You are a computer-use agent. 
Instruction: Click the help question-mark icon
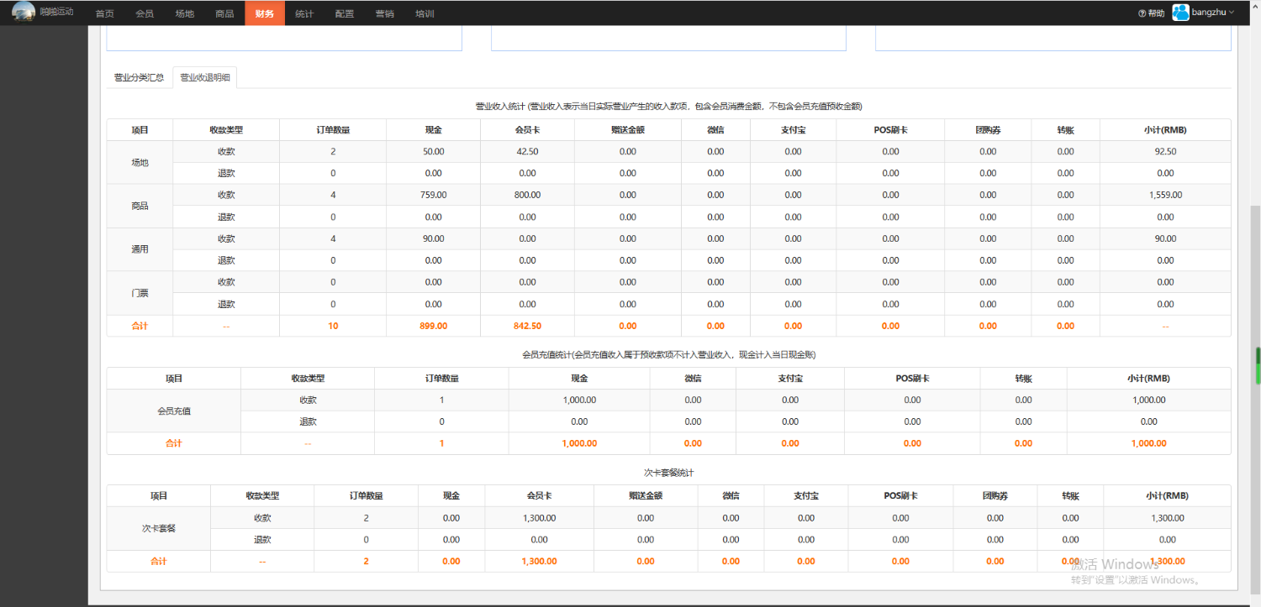pyautogui.click(x=1142, y=13)
